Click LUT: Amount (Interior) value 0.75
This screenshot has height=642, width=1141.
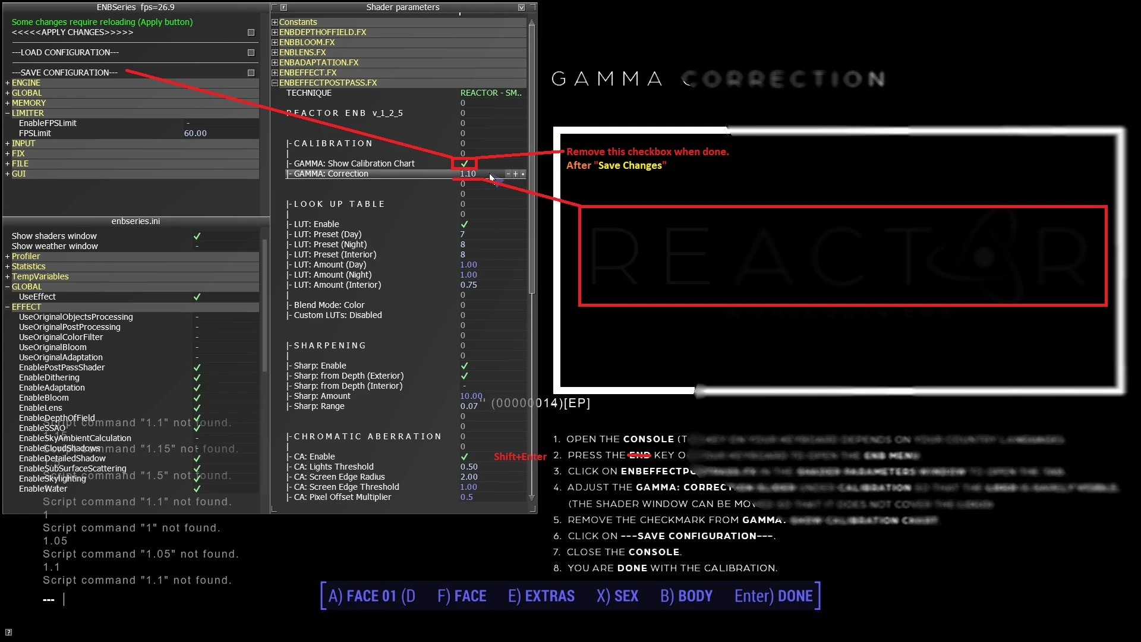tap(468, 285)
